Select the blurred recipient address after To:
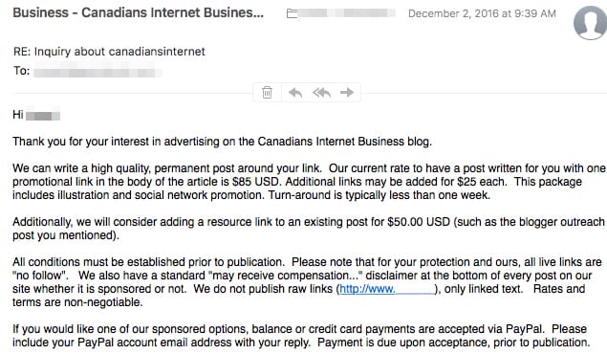Screen dimensions: 607x354 (x=98, y=72)
